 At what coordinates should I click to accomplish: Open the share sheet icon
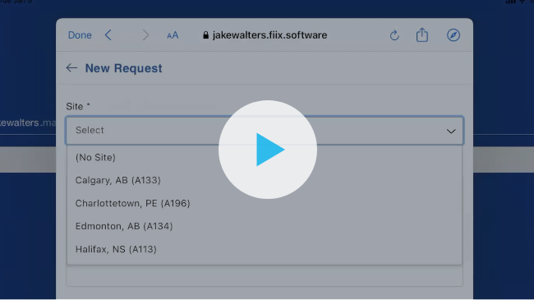[x=422, y=35]
